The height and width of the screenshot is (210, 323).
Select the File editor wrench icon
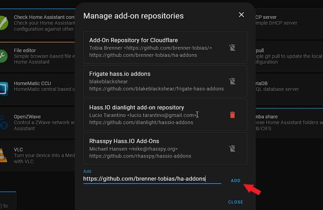coord(3,56)
